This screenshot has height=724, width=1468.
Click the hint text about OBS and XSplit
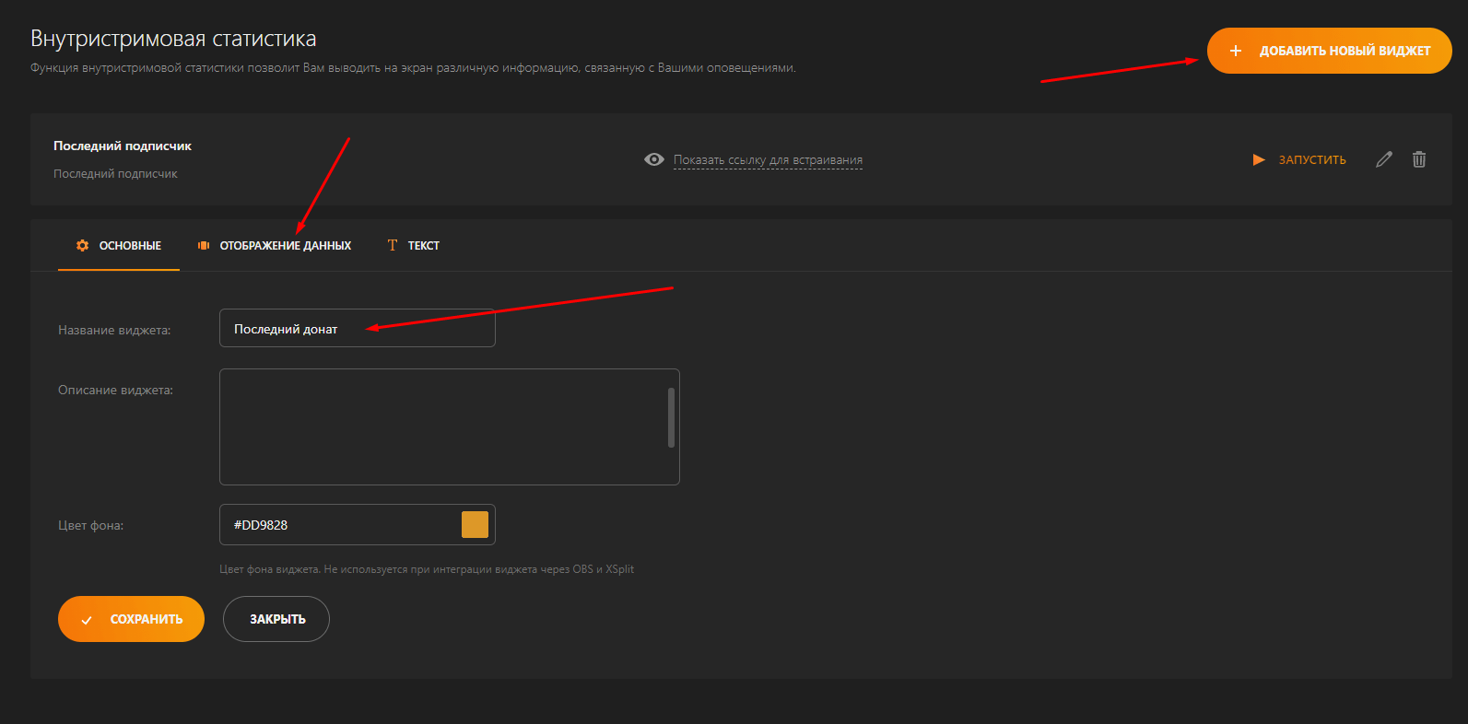(427, 569)
